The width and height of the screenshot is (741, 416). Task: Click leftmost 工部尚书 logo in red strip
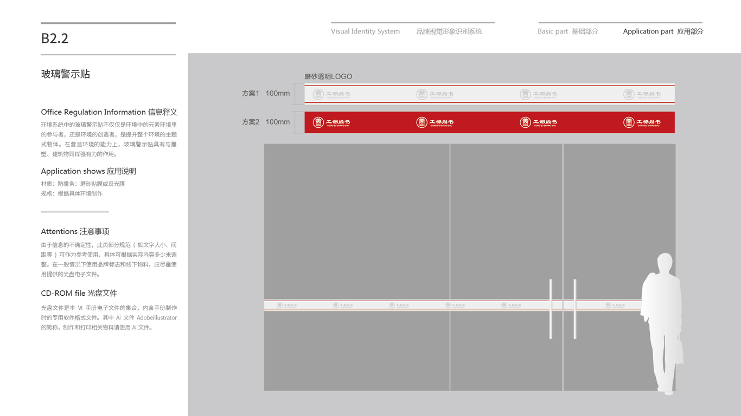point(331,122)
